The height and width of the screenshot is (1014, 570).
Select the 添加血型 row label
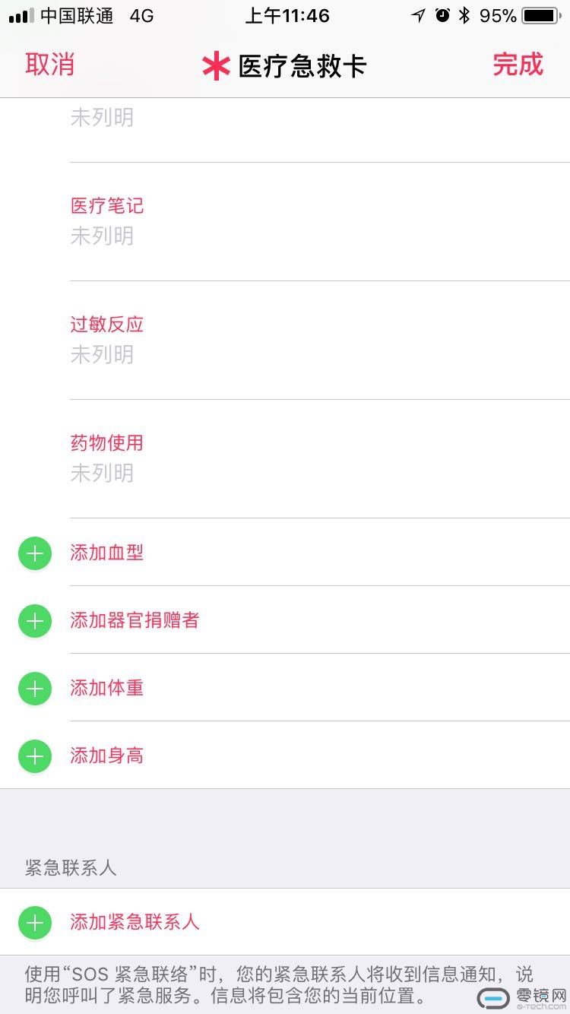click(107, 553)
